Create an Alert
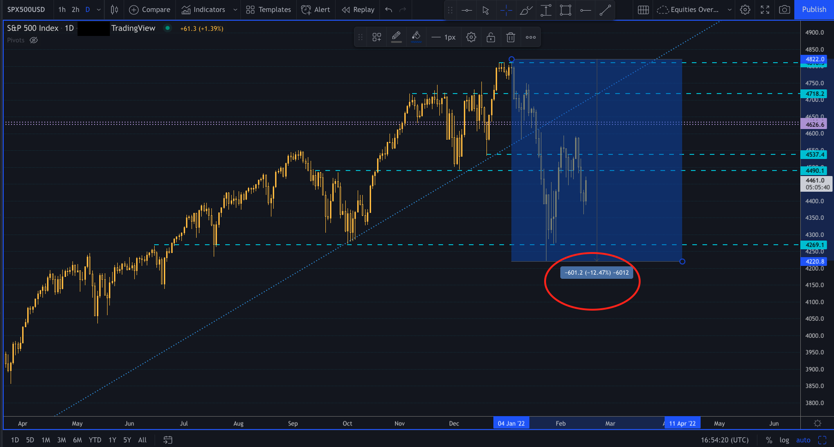This screenshot has height=447, width=834. tap(316, 9)
